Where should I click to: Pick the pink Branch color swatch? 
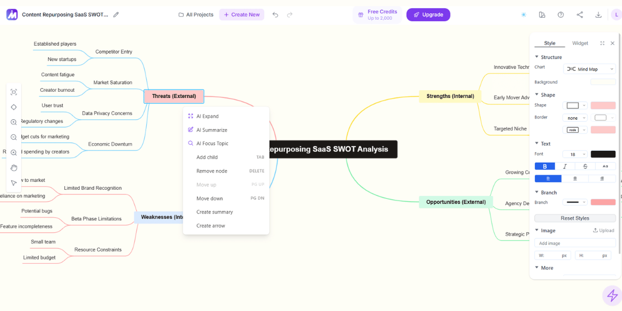point(603,202)
